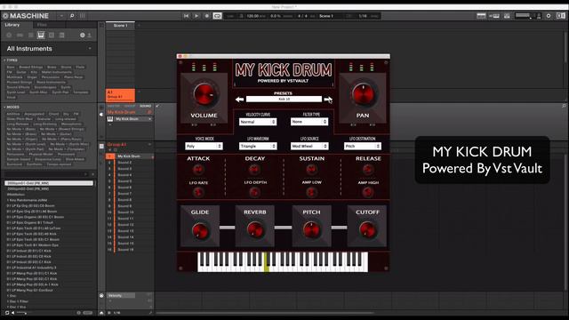Select the My Kick Drum sound slot 1

pos(130,156)
